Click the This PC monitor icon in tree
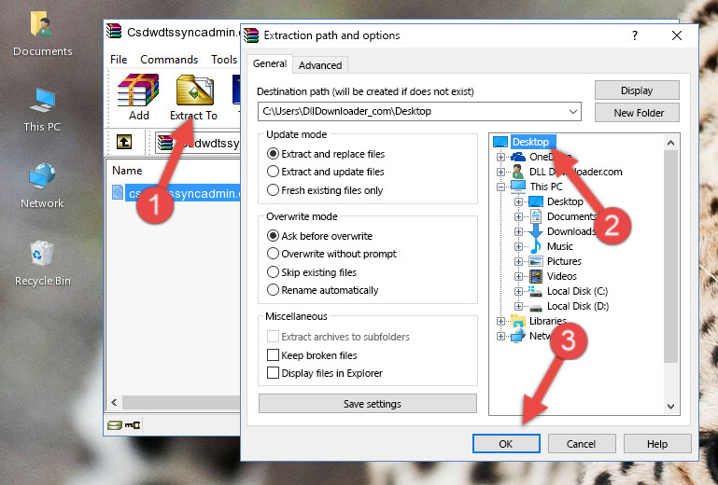718x485 pixels. click(x=518, y=187)
